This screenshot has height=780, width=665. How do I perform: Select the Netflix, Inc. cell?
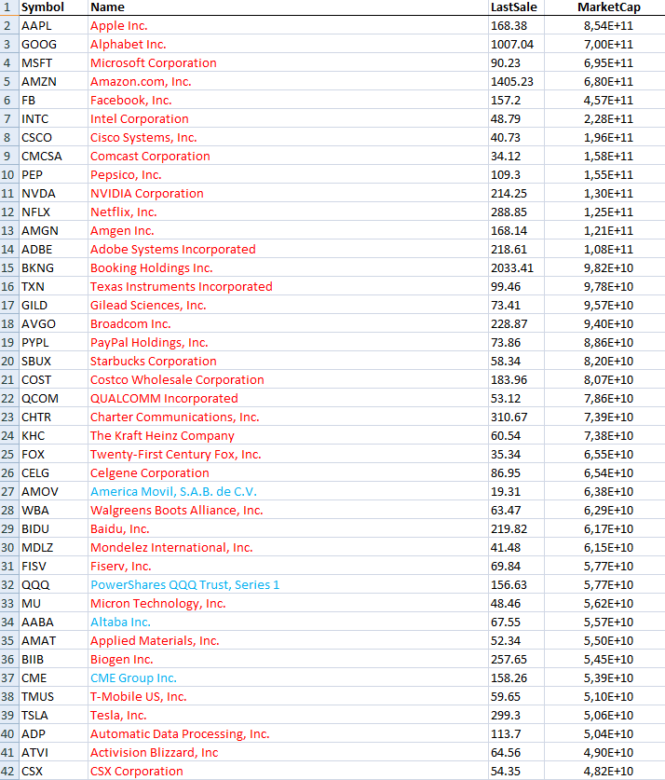[x=289, y=212]
